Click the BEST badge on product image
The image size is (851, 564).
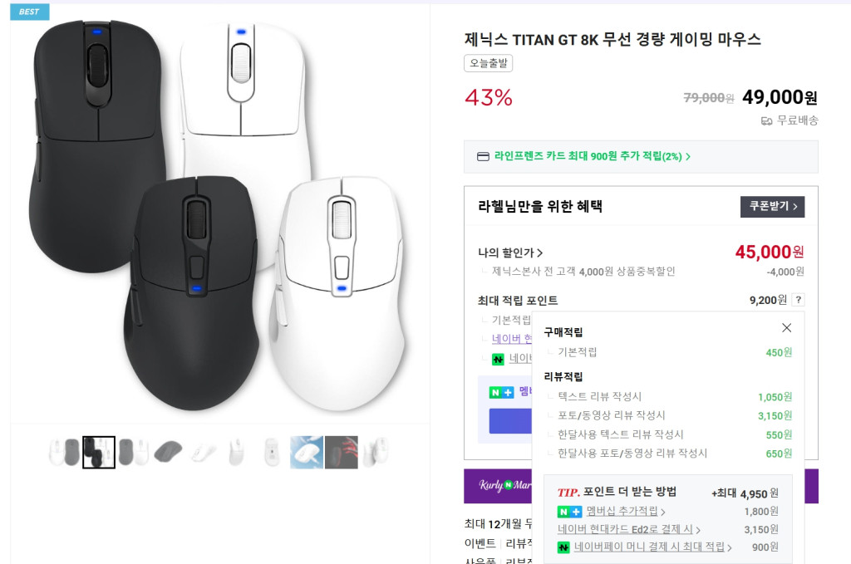[29, 12]
